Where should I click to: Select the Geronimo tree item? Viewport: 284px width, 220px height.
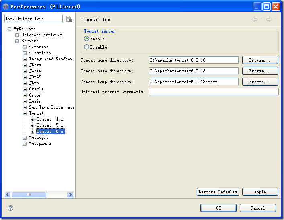click(39, 47)
